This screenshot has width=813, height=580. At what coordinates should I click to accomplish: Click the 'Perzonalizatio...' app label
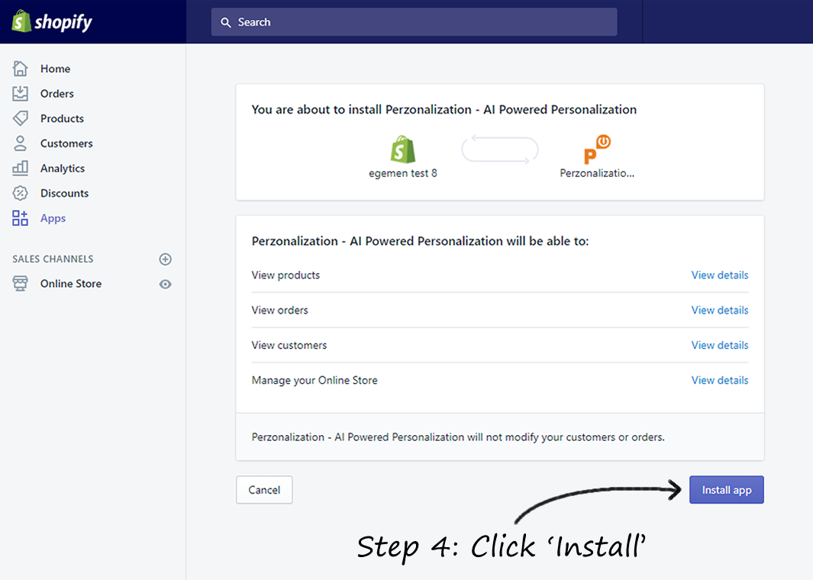597,173
